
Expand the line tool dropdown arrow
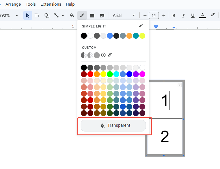click(63, 15)
